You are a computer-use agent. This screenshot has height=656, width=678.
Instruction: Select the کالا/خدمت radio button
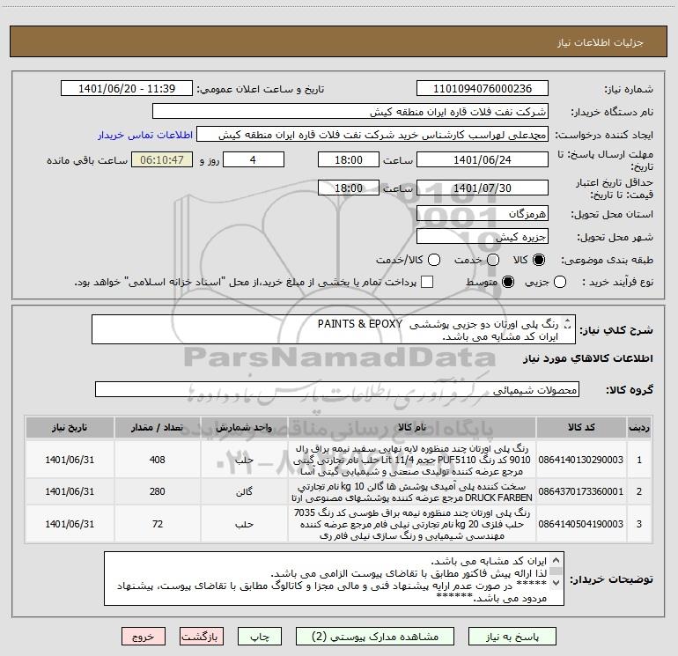tap(434, 261)
